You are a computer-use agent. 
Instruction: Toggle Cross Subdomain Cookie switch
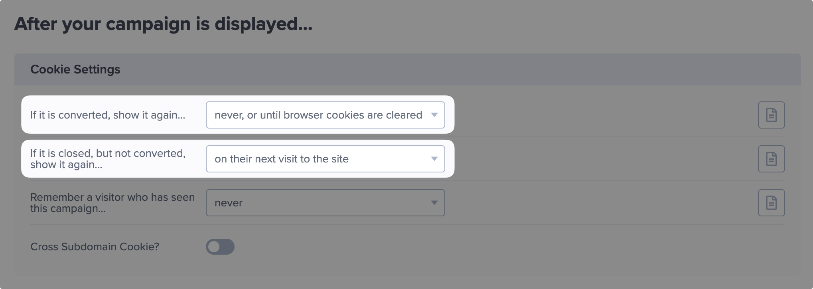(220, 247)
